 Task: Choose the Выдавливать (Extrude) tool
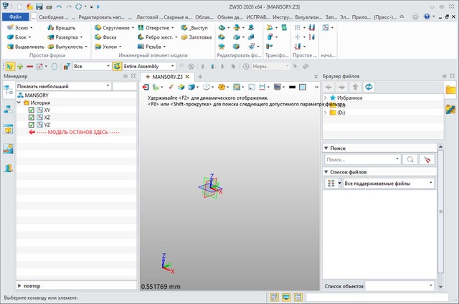[x=24, y=47]
